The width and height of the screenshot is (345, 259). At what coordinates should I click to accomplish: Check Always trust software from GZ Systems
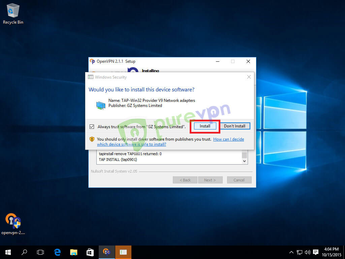pyautogui.click(x=92, y=127)
